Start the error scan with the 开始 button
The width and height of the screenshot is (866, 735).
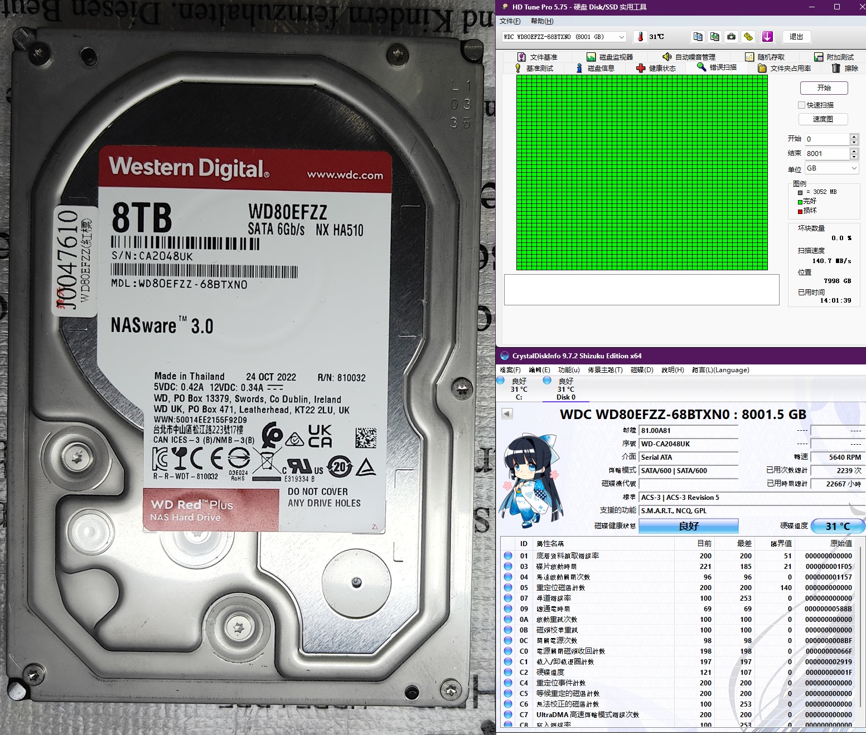pyautogui.click(x=824, y=88)
